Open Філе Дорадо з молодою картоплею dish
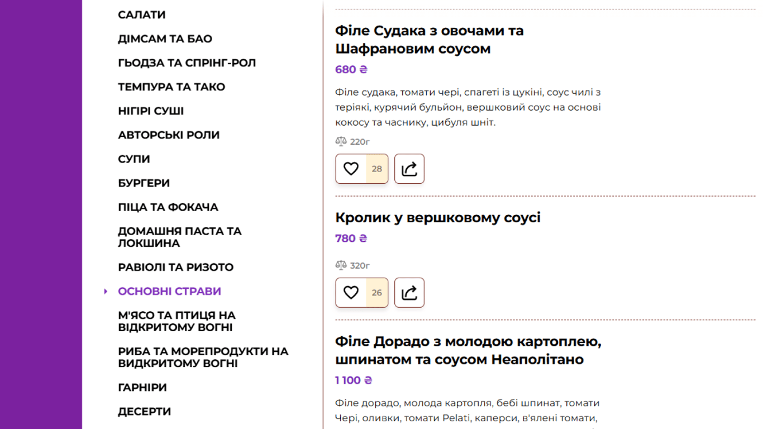This screenshot has width=763, height=429. click(x=468, y=350)
